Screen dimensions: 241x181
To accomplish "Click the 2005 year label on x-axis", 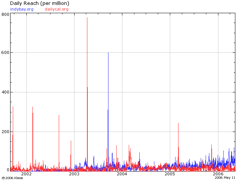I will coord(170,174).
